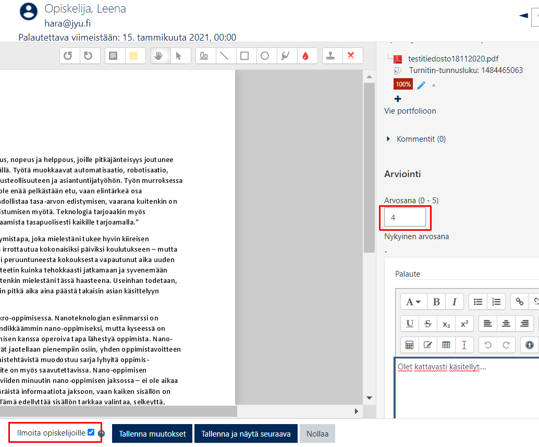
Task: Toggle underline in the Palaute editor
Action: click(x=410, y=324)
